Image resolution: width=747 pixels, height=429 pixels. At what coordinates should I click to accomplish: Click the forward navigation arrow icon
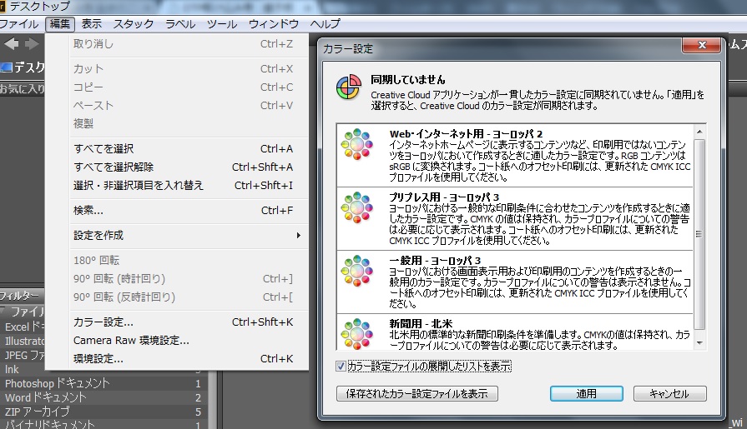(32, 44)
